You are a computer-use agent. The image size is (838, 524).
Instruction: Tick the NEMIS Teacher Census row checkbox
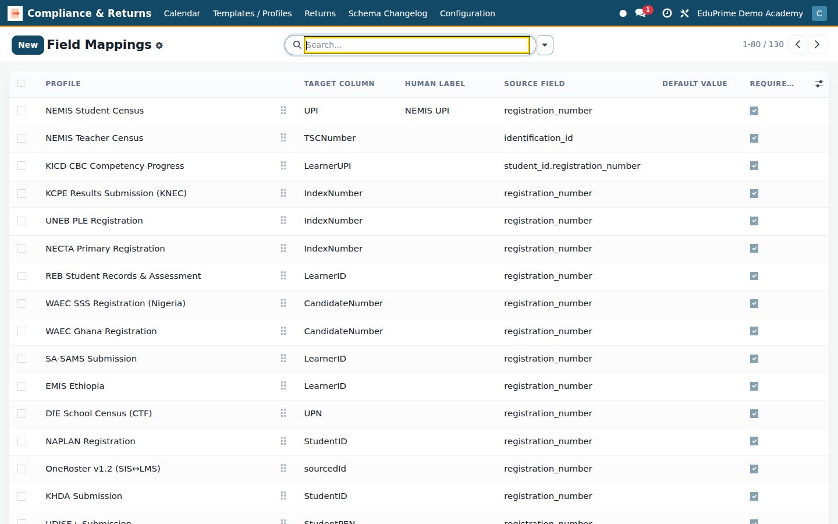click(x=22, y=138)
